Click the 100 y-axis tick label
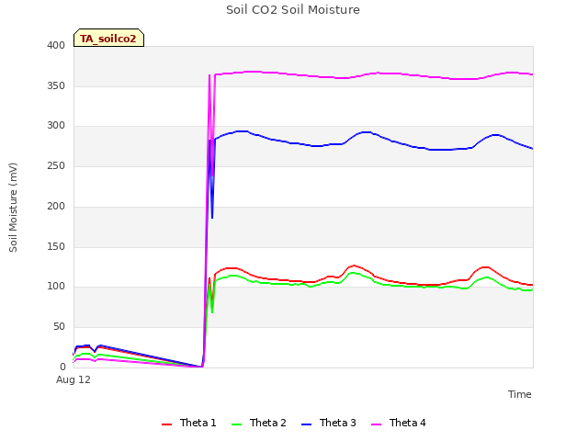This screenshot has width=588, height=441. point(56,287)
